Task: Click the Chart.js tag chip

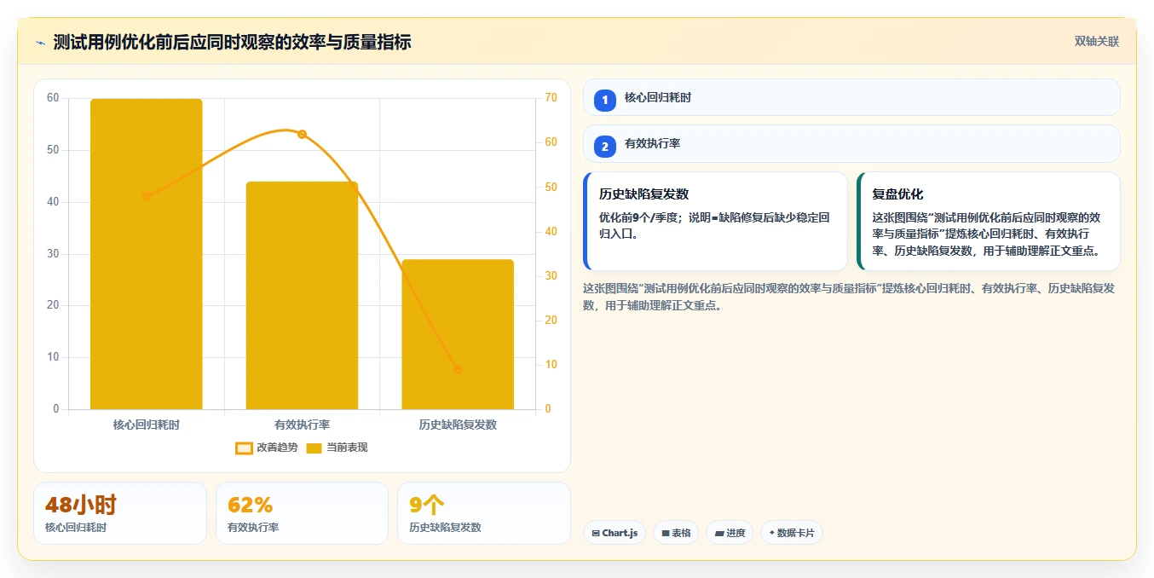Action: coord(614,533)
